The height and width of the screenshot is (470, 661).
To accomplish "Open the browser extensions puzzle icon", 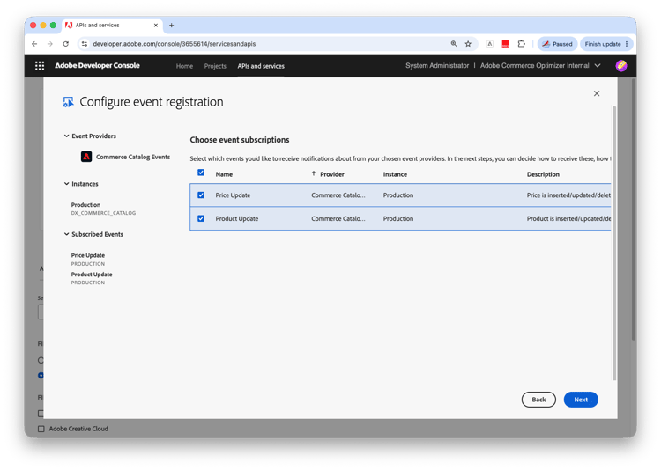I will [522, 44].
